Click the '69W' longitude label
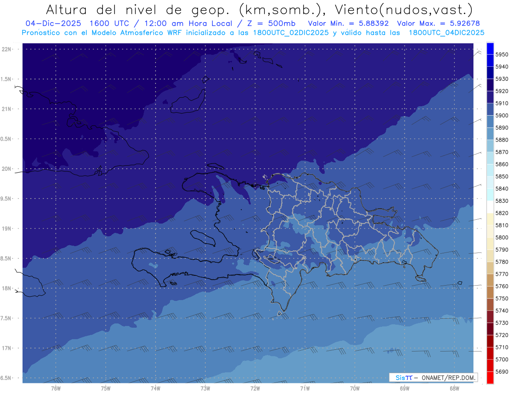 coord(405,388)
